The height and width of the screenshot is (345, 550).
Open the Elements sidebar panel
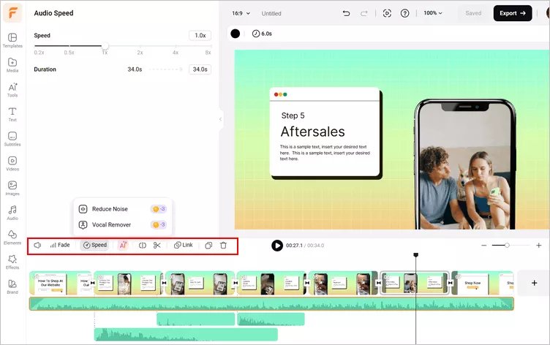12,238
